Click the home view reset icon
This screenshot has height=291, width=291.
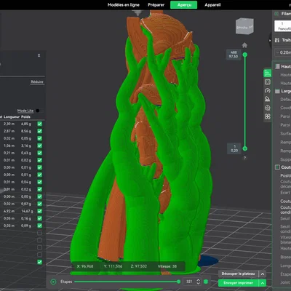pyautogui.click(x=244, y=45)
